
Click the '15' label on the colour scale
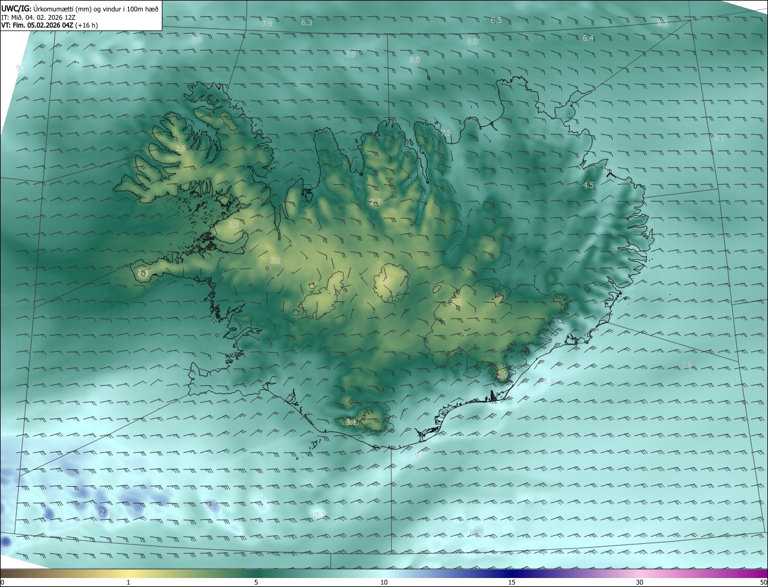[512, 582]
